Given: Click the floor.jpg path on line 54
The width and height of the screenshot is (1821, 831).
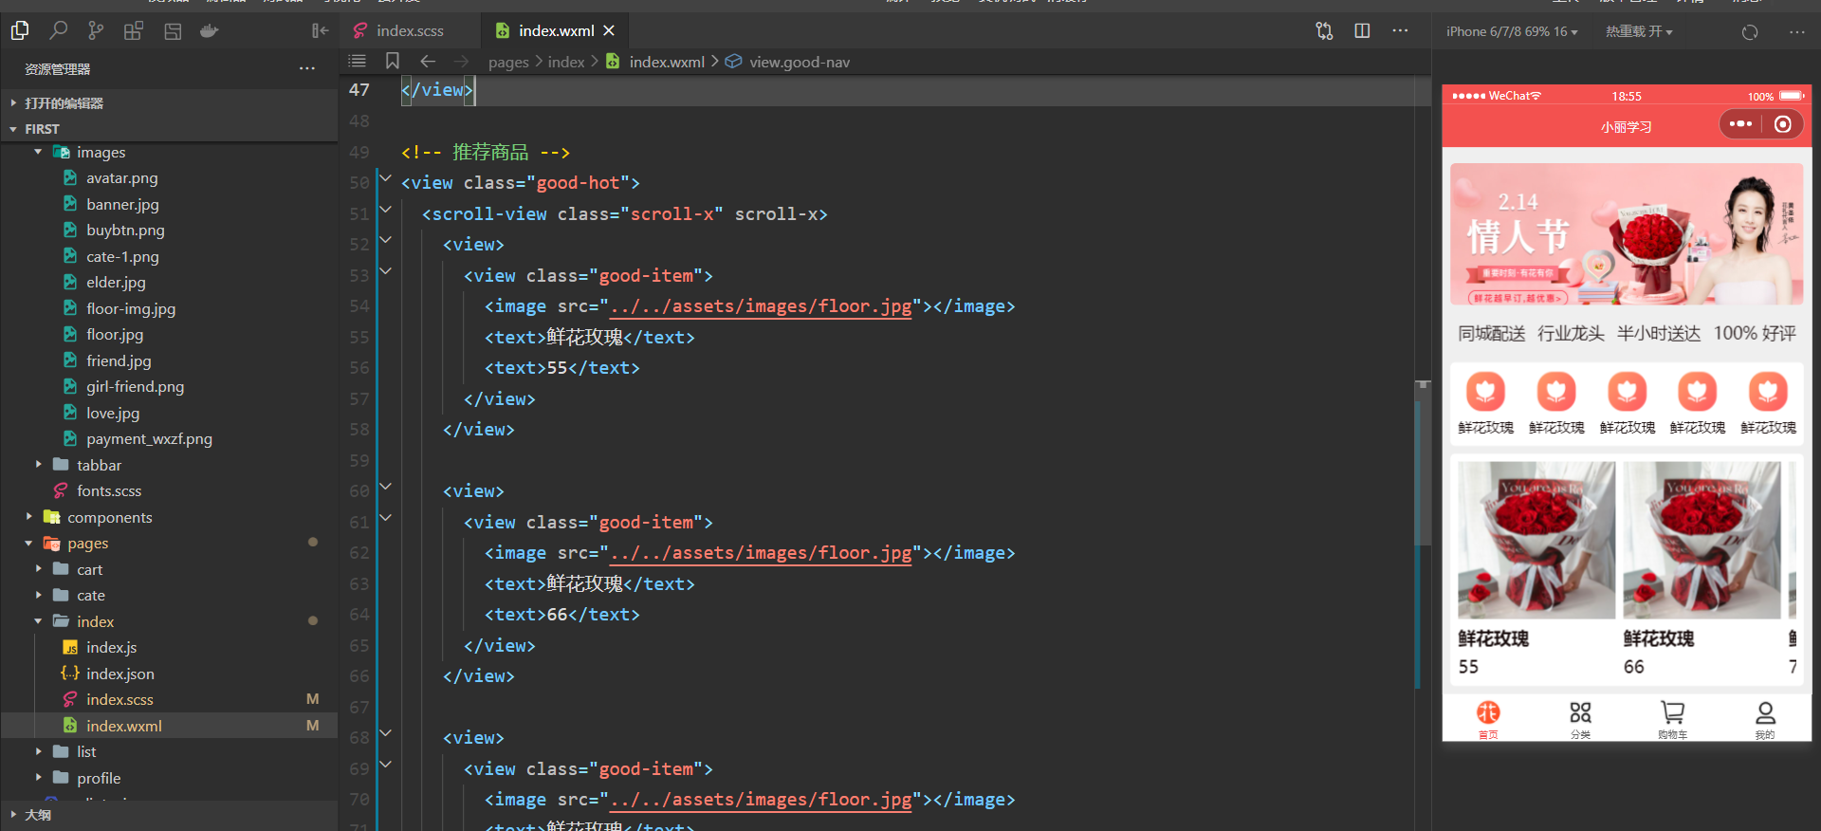Looking at the screenshot, I should 761,306.
